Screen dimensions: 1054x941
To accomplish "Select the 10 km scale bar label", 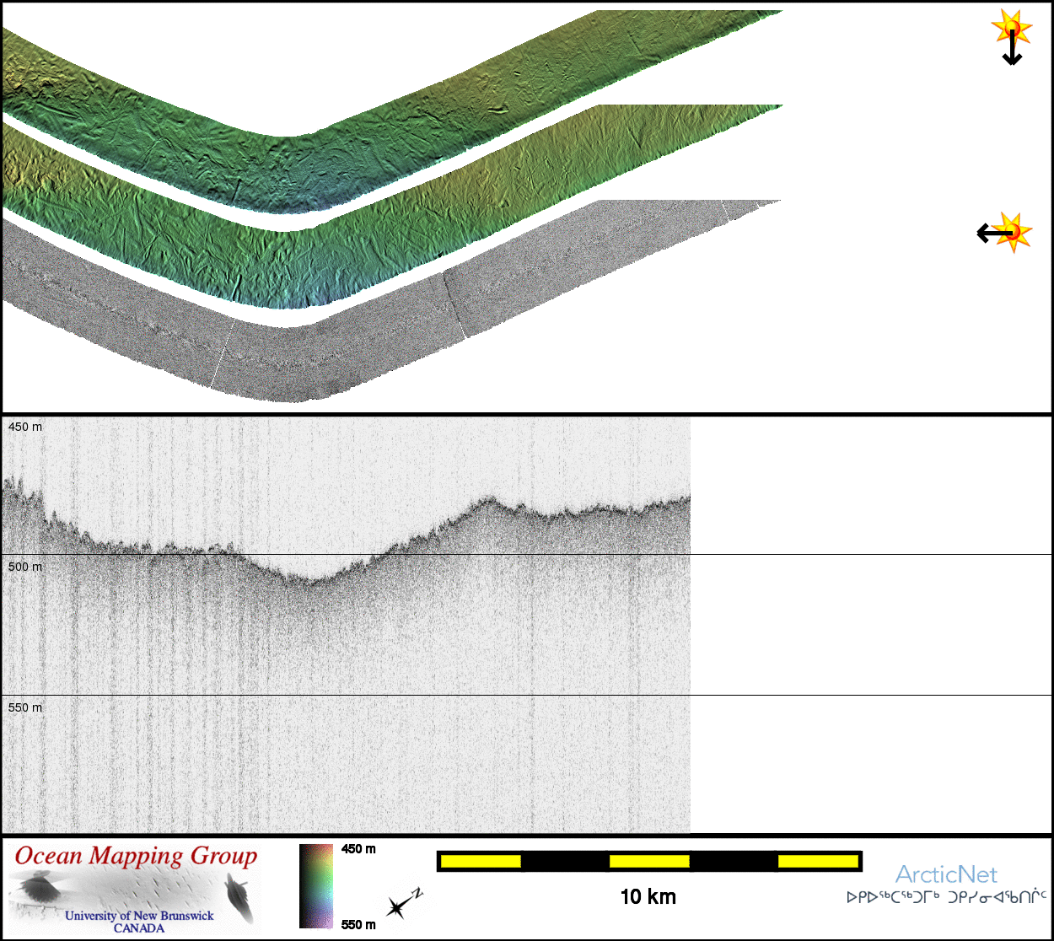I will pos(648,897).
